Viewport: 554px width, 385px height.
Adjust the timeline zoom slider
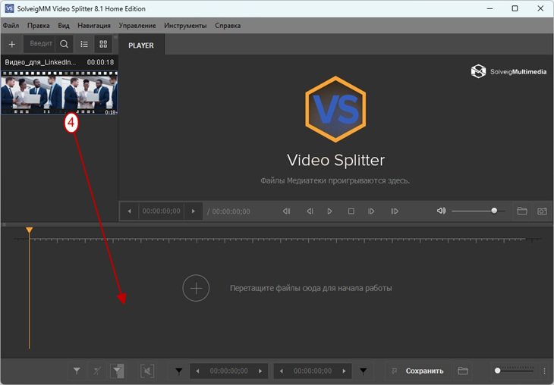[515, 370]
